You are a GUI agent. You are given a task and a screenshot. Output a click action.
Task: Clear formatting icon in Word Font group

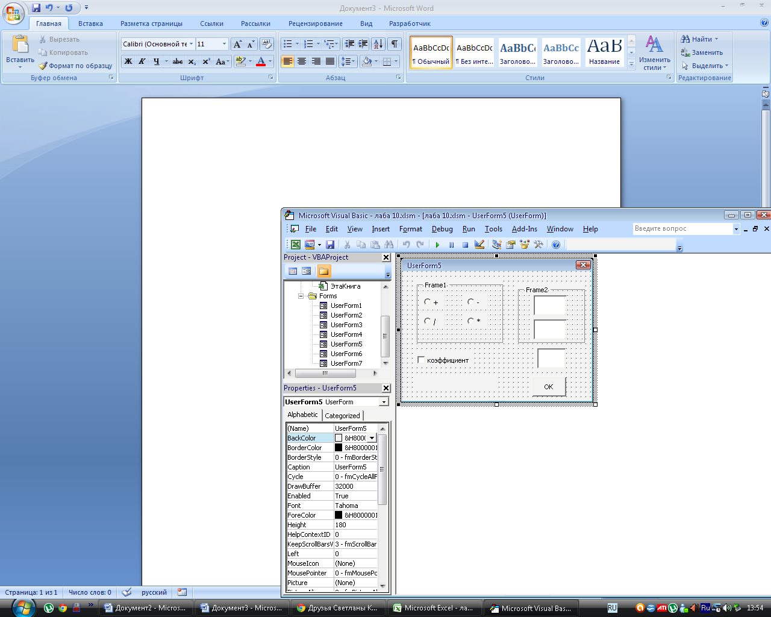[267, 44]
